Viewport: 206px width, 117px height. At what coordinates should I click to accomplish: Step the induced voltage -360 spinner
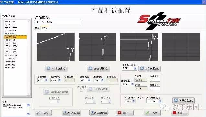click(102, 80)
